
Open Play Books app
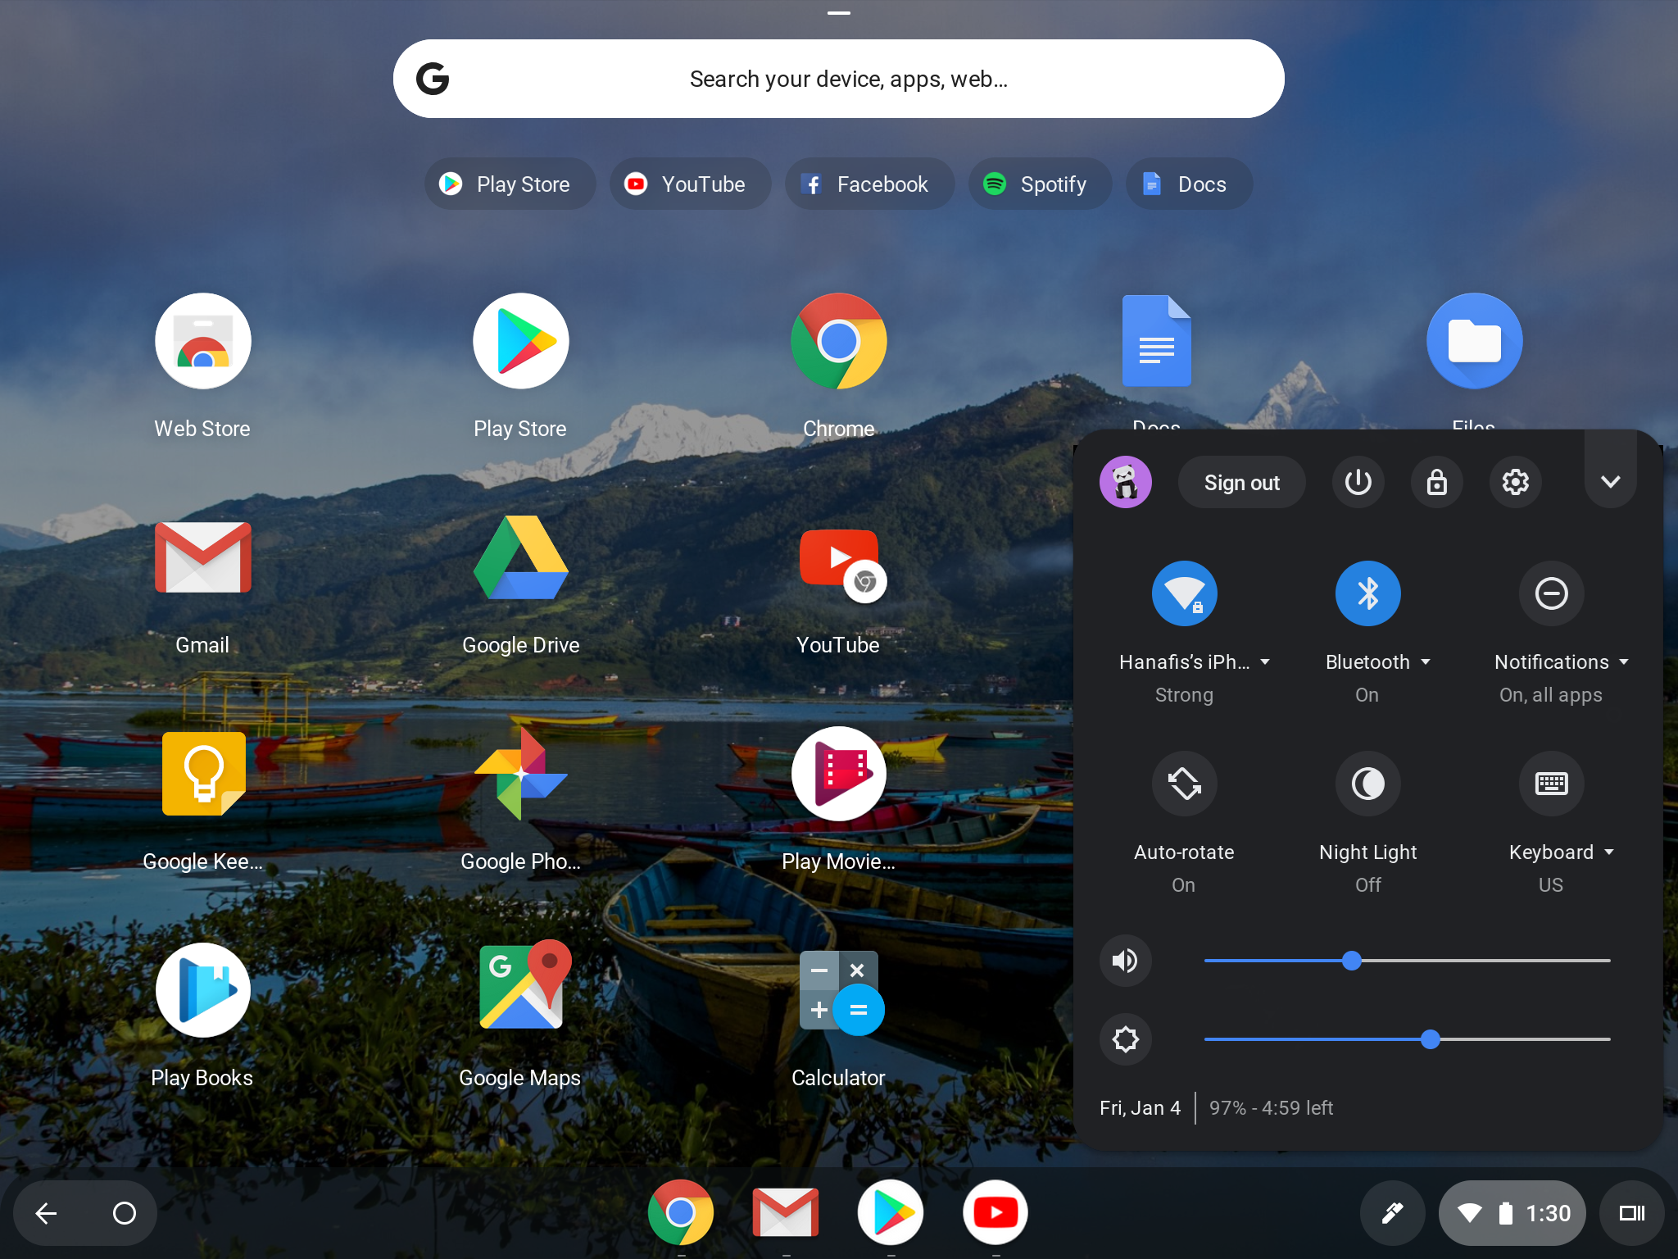[x=203, y=990]
